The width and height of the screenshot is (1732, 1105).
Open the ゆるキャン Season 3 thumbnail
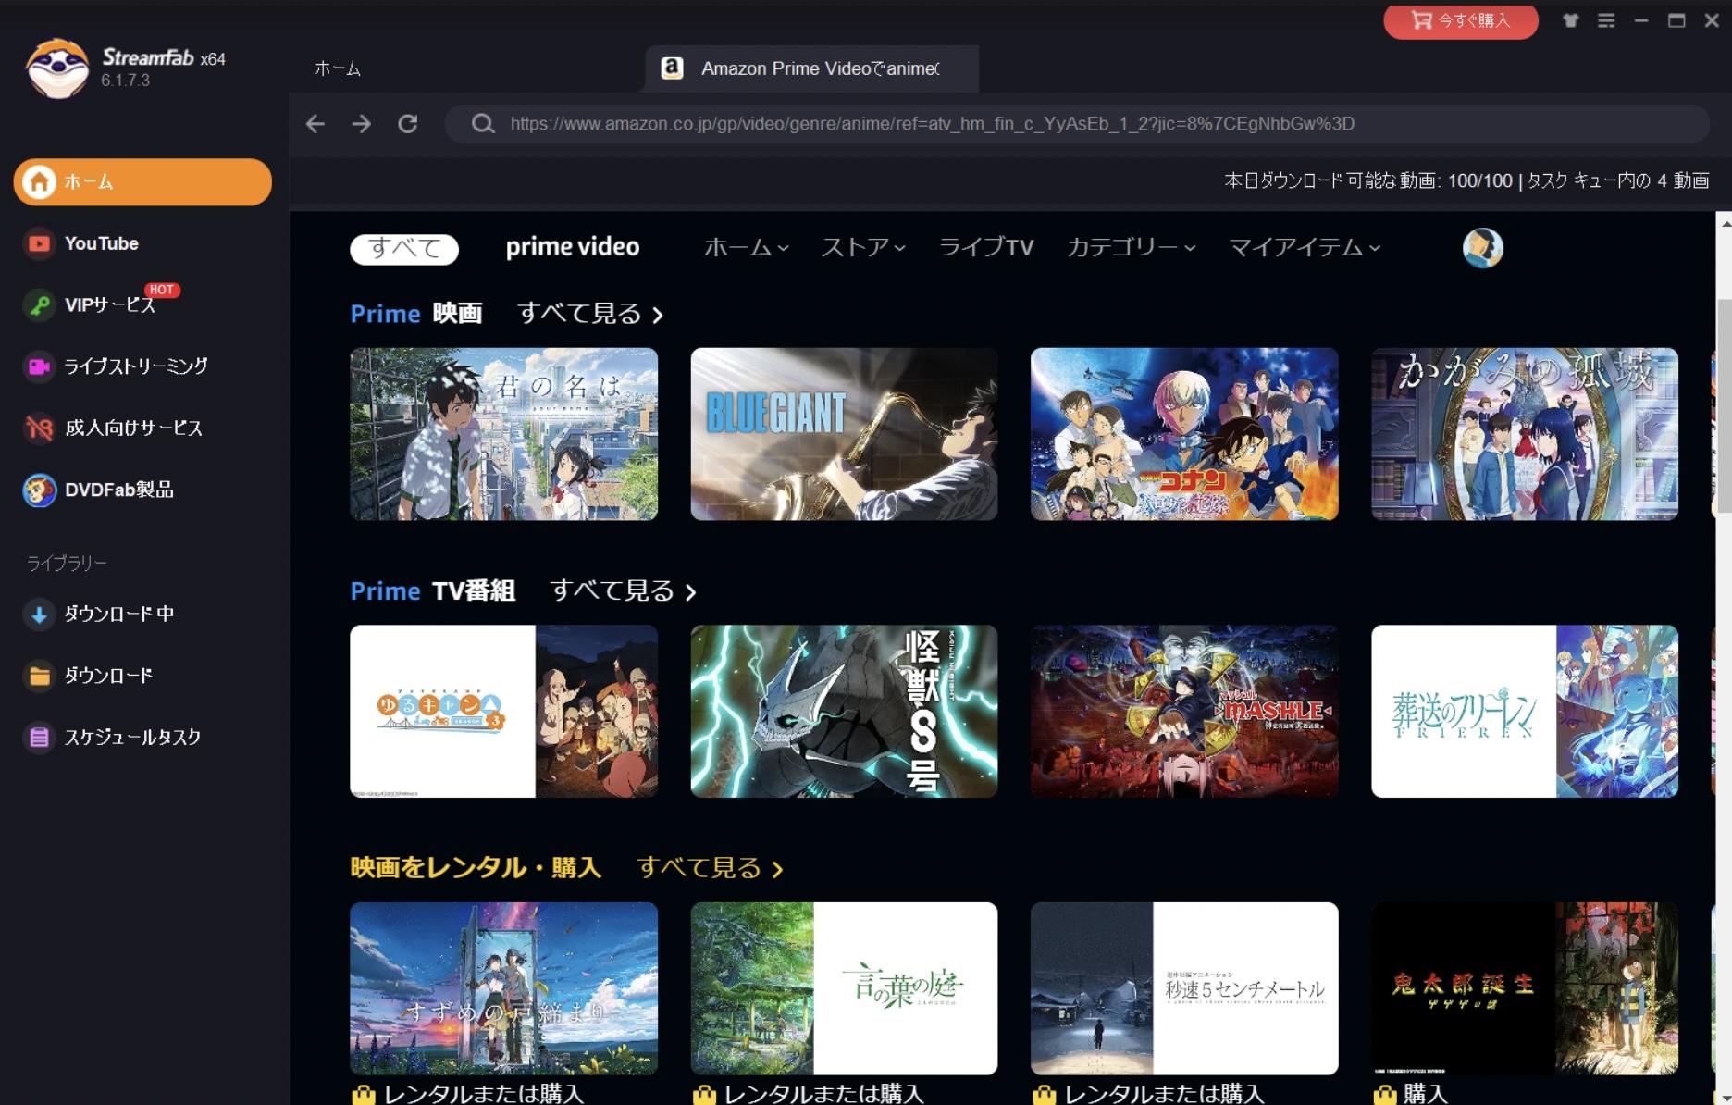[504, 711]
